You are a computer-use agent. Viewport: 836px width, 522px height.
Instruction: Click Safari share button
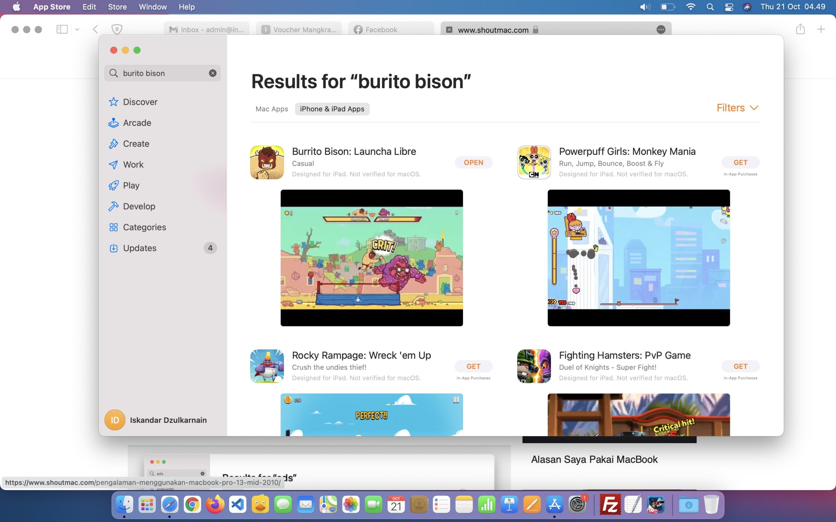pos(800,29)
